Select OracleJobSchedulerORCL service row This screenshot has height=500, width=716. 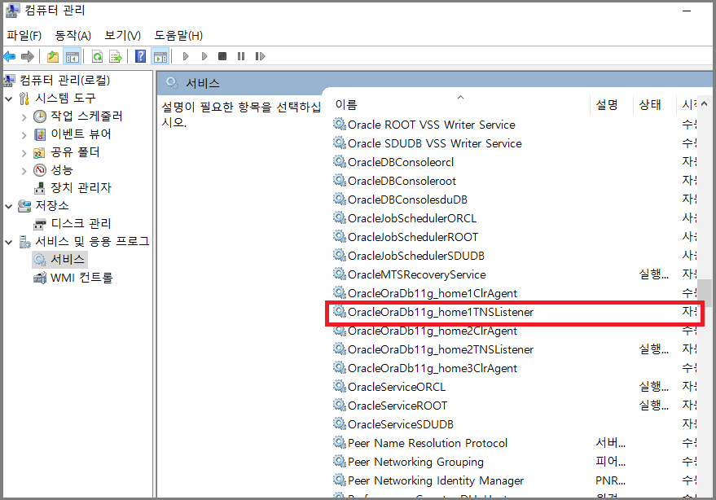[514, 218]
